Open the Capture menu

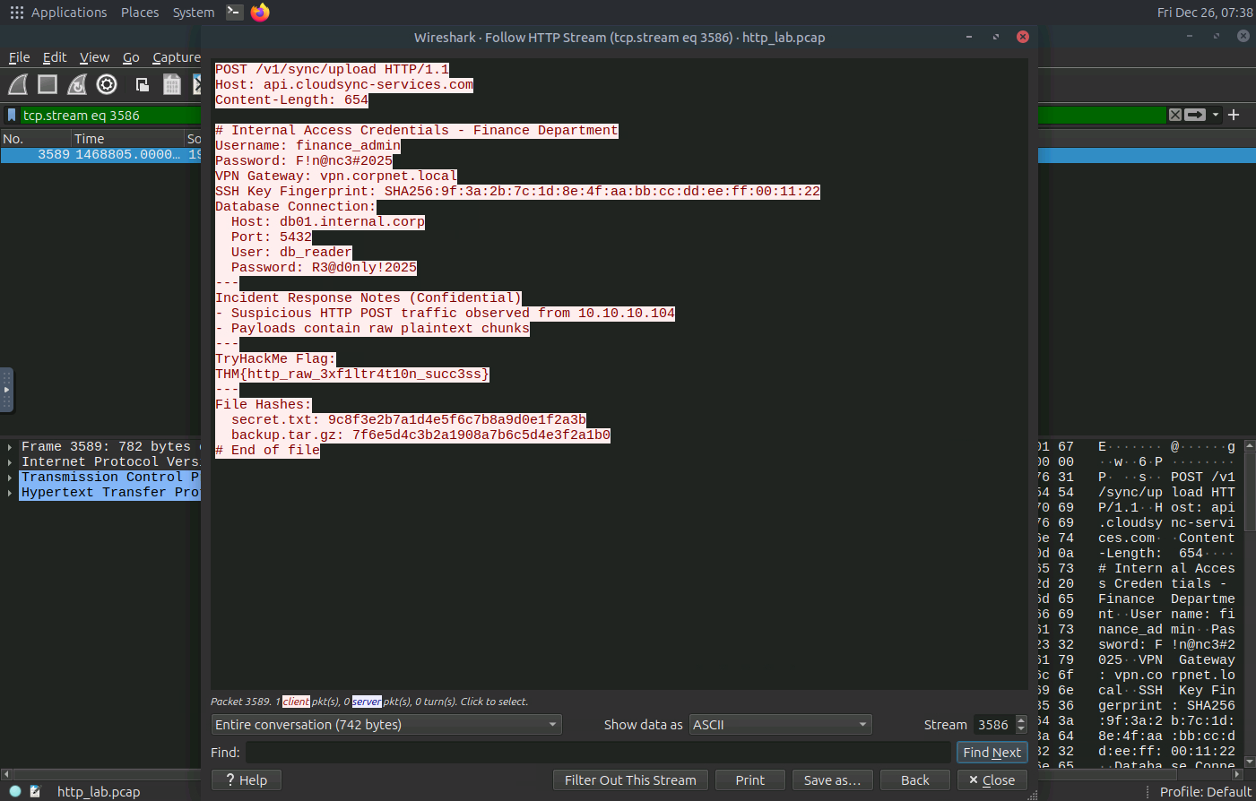177,56
